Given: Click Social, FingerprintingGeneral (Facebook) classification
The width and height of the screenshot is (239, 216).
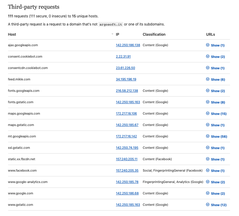Looking at the screenshot, I should click(x=172, y=171).
